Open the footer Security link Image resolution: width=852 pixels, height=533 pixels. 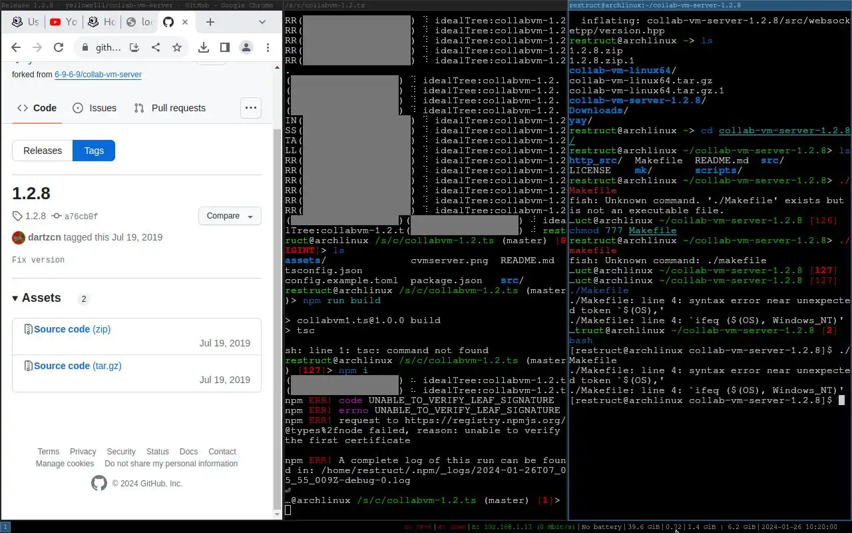[x=121, y=452]
